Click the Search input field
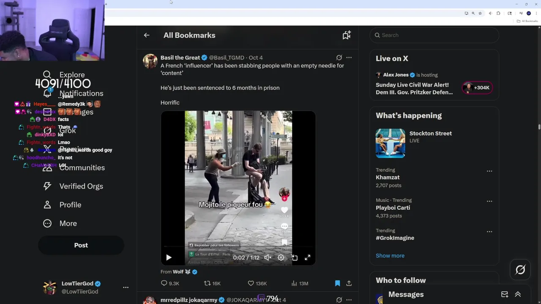Image resolution: width=541 pixels, height=304 pixels. (434, 35)
